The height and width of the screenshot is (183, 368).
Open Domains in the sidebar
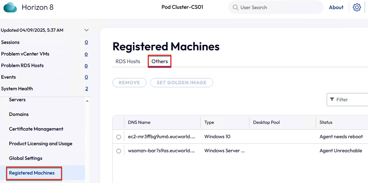(x=19, y=114)
